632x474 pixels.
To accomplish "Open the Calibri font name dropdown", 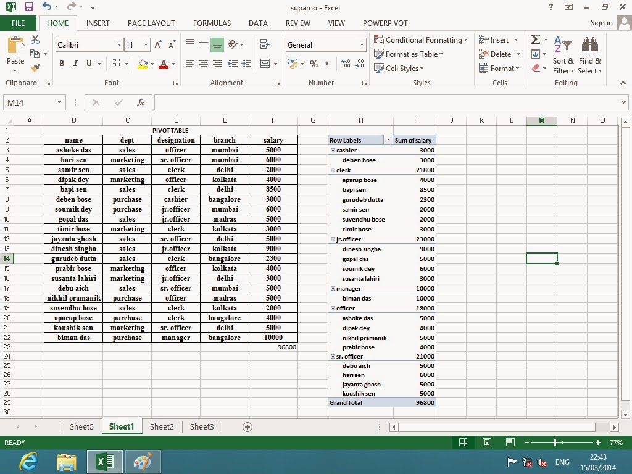I will coord(119,44).
